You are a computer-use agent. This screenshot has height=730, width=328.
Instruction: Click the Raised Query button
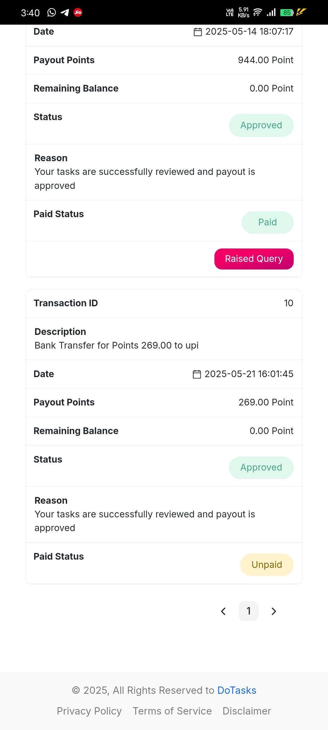click(x=254, y=259)
